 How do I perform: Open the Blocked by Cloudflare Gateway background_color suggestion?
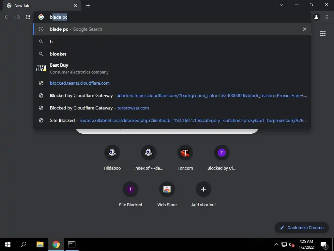[x=172, y=95]
